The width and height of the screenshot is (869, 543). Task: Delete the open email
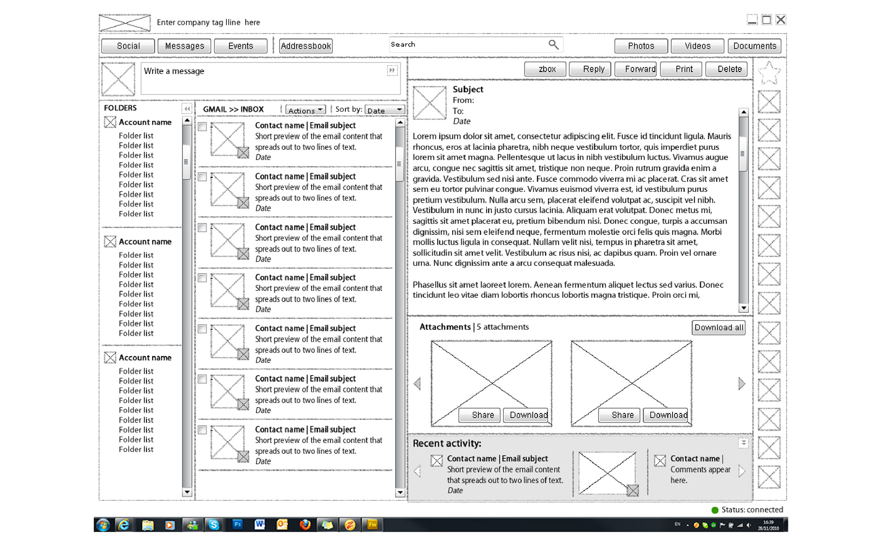tap(726, 69)
